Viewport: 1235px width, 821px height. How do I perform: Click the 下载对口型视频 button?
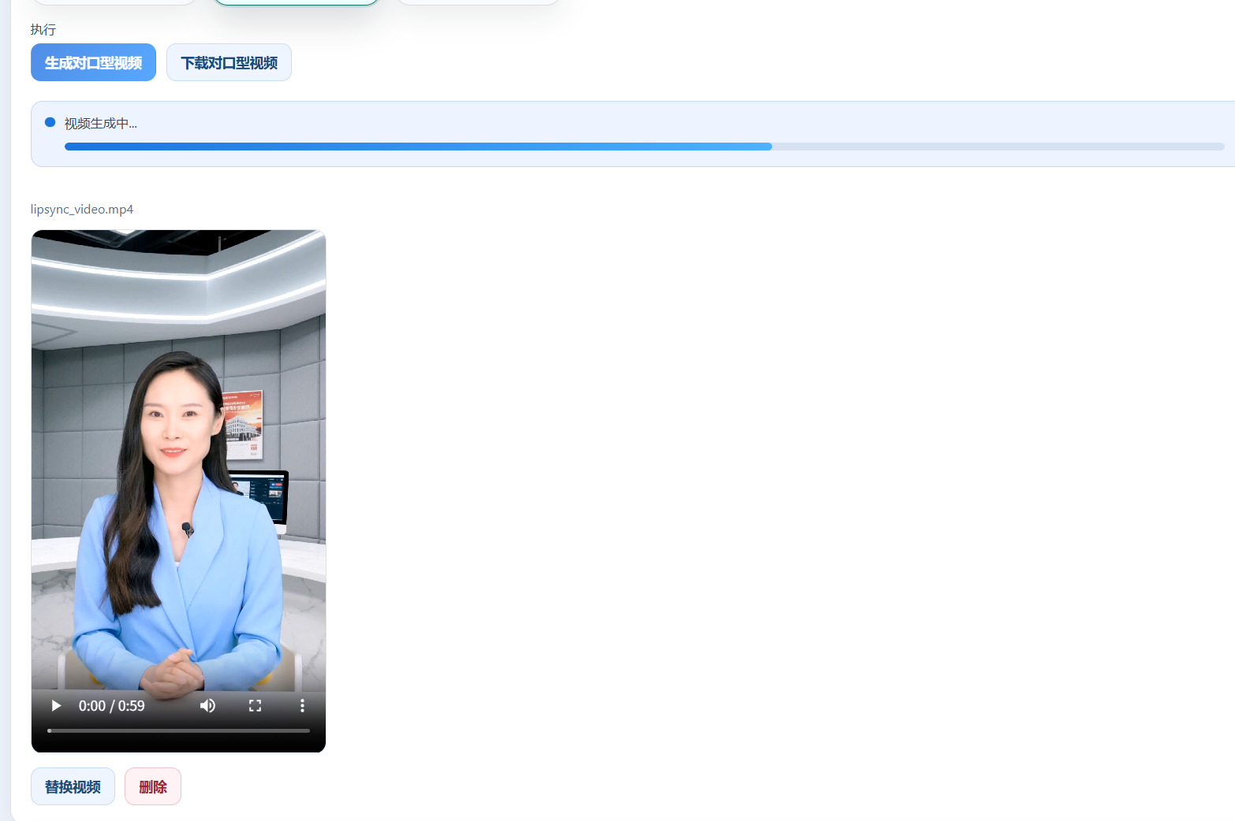[229, 62]
